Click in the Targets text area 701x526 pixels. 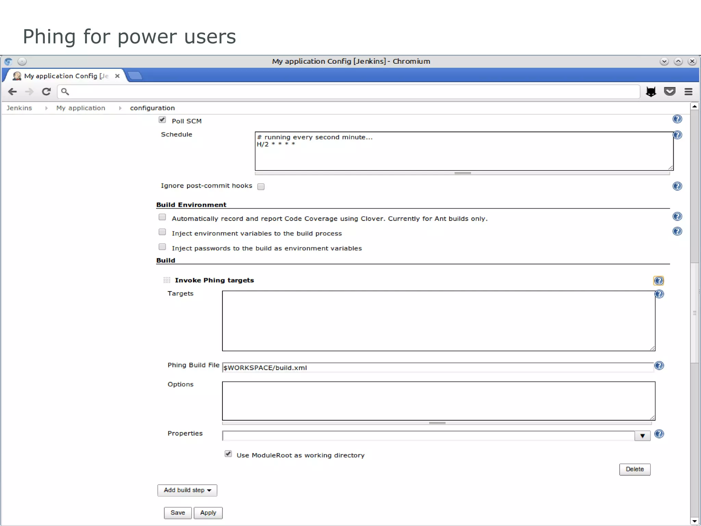(439, 321)
